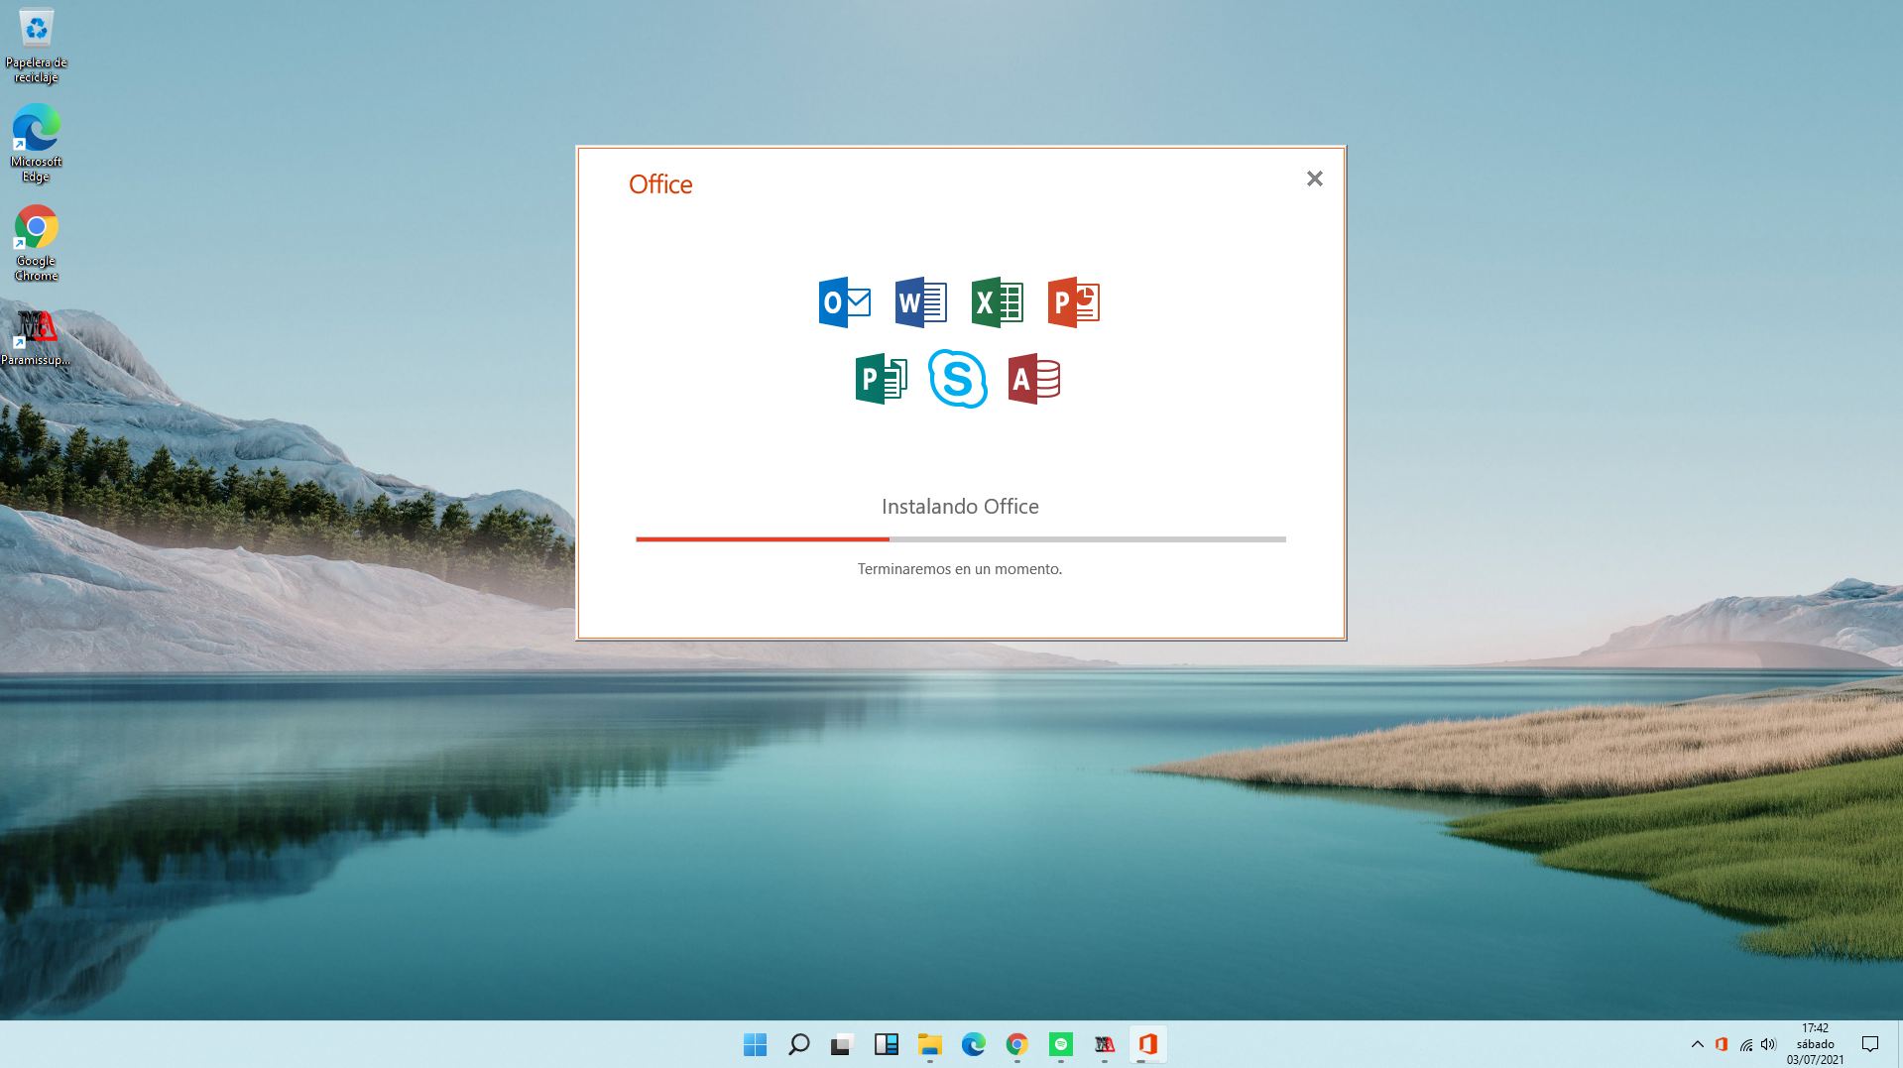Click the Instalando Office progress bar
Screen dimensions: 1903x1068
pyautogui.click(x=960, y=539)
